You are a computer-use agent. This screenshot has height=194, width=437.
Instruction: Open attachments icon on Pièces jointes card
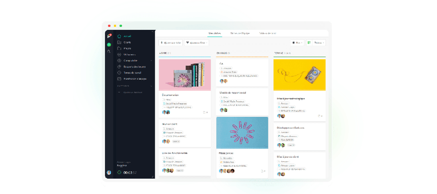point(262,171)
